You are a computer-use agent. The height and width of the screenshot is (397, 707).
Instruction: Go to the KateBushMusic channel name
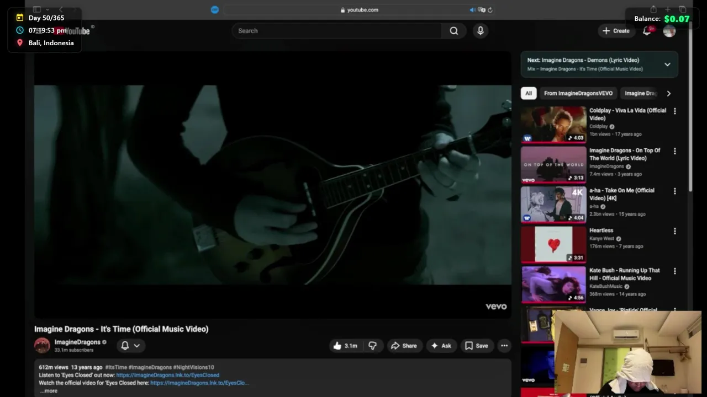pyautogui.click(x=605, y=286)
